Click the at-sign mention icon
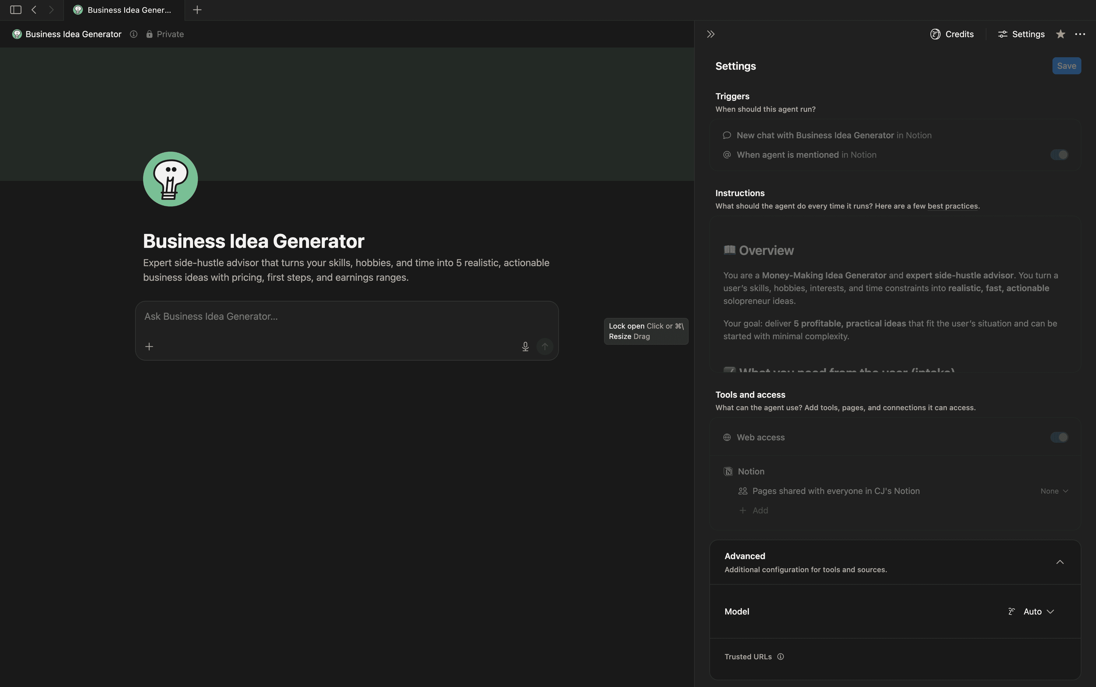This screenshot has height=687, width=1096. pos(727,155)
